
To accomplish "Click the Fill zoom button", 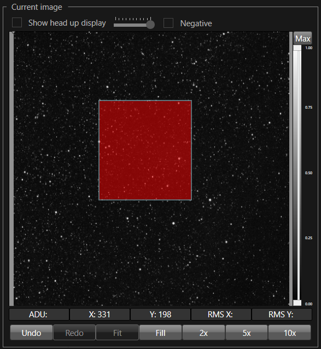I will tap(161, 333).
